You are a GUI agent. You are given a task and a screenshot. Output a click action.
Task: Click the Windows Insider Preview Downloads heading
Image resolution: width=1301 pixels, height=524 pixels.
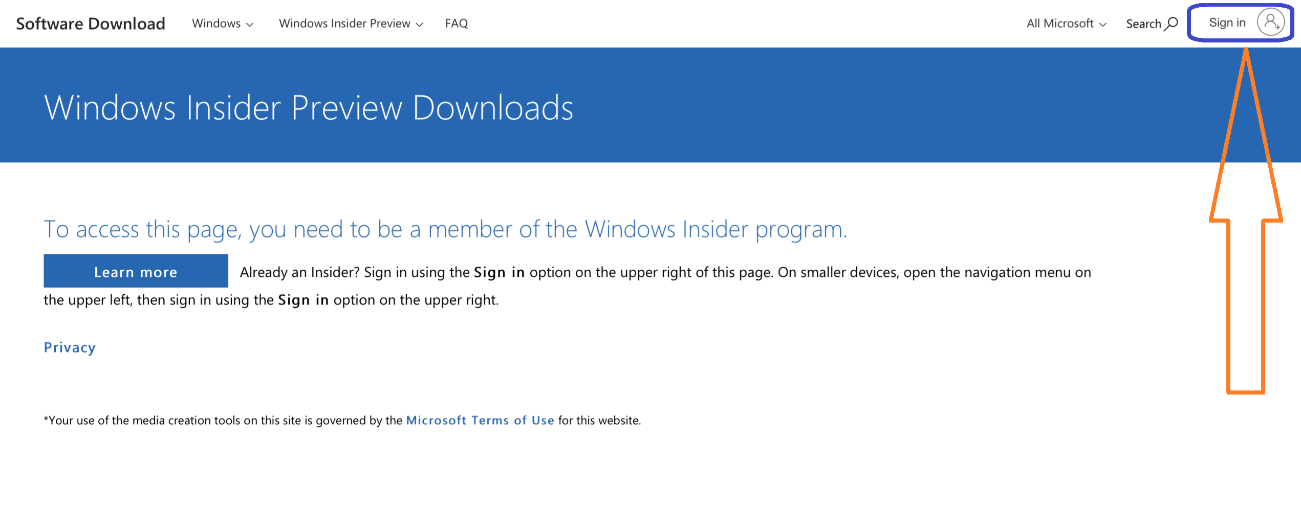tap(309, 107)
